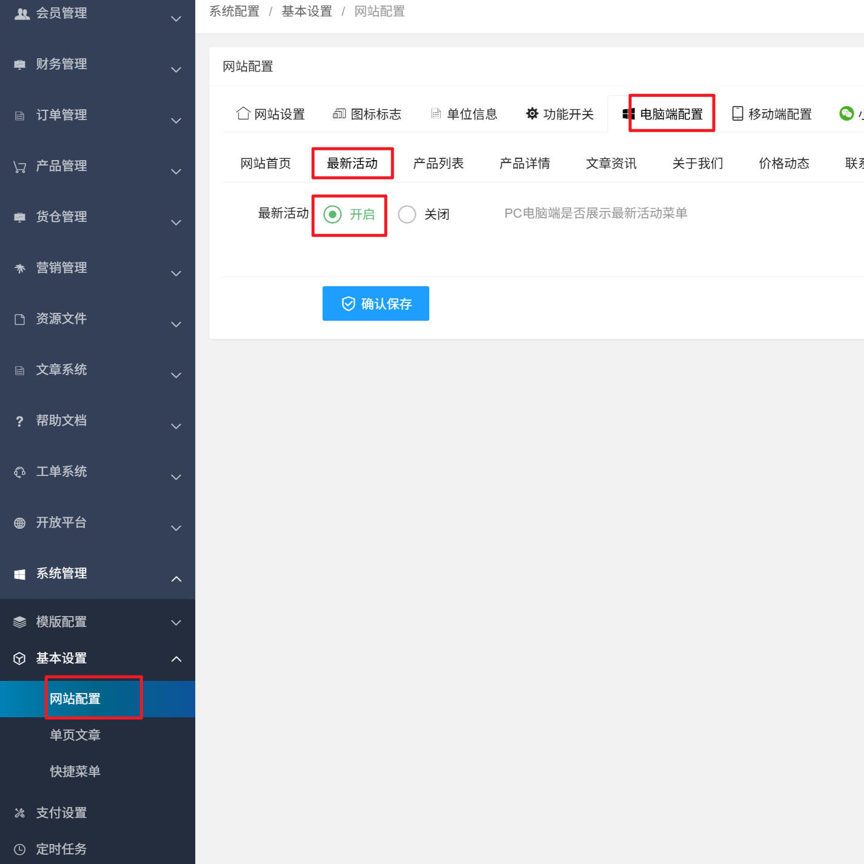This screenshot has height=864, width=864.
Task: Click 基本设置 in the breadcrumb
Action: pos(307,12)
